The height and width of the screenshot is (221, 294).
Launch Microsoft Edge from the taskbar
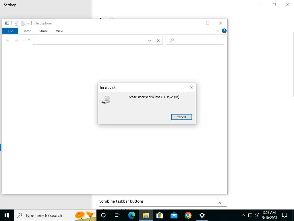point(131,215)
